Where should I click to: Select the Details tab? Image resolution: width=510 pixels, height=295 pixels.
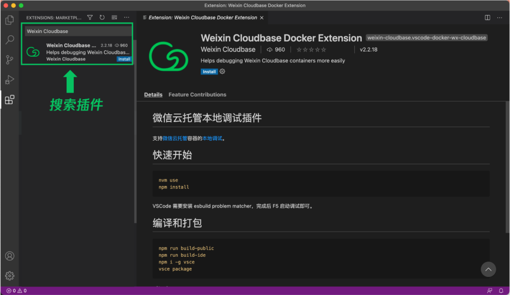153,95
